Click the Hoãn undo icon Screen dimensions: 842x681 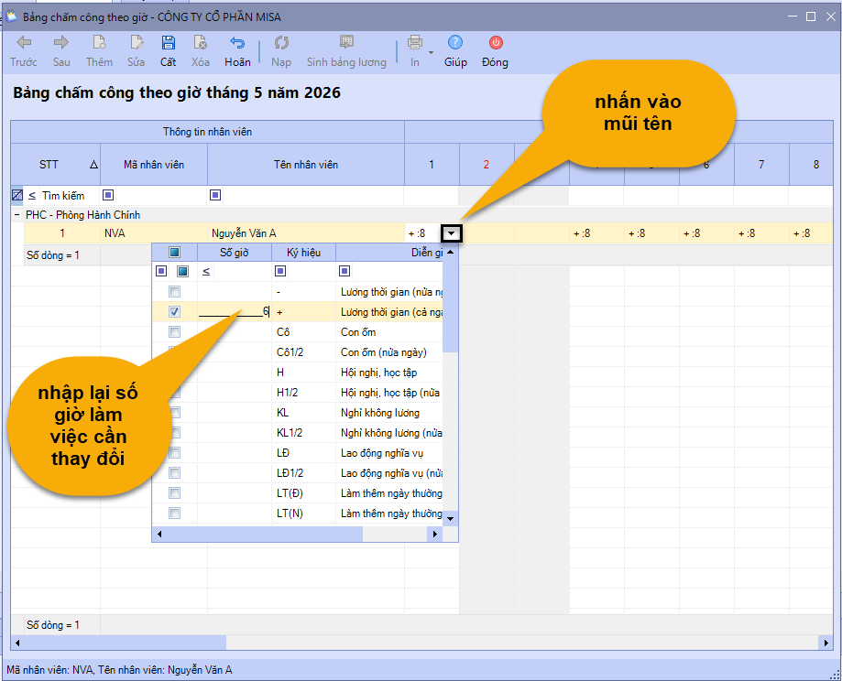point(237,43)
